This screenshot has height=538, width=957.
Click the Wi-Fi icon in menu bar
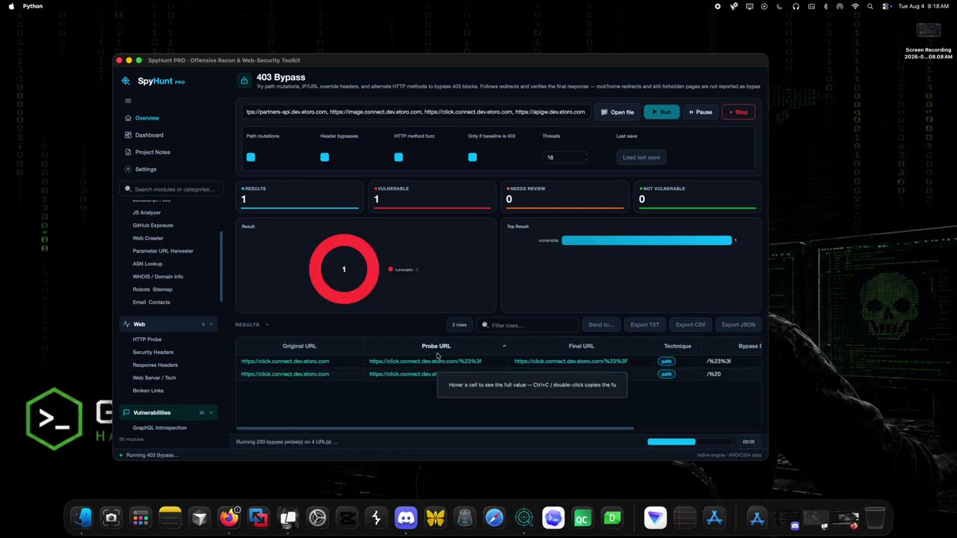coord(855,6)
